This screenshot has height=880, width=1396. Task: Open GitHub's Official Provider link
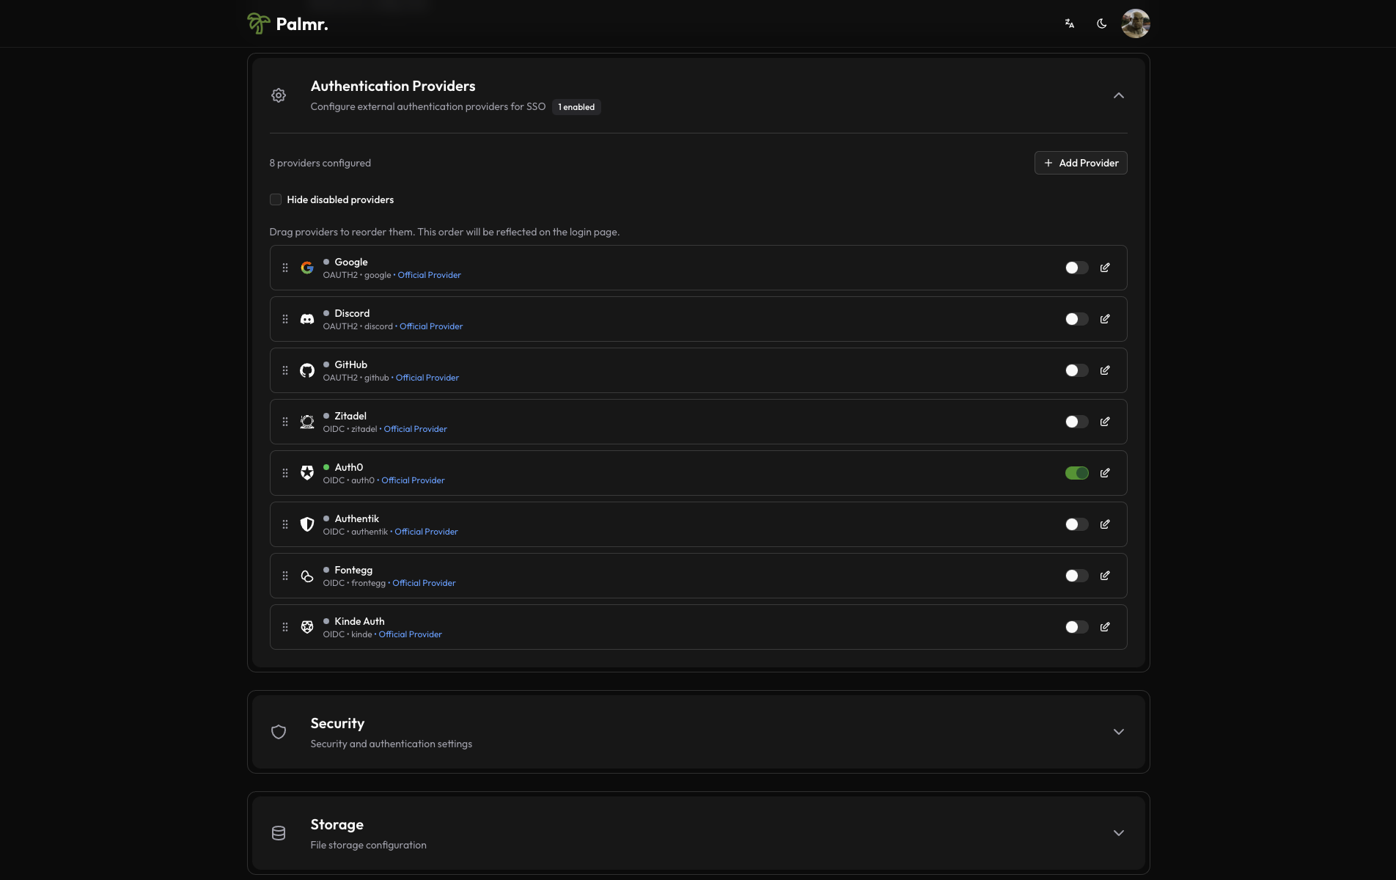(x=427, y=378)
